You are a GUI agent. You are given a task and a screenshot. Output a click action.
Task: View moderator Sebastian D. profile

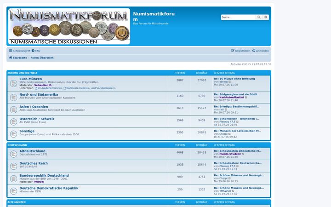[43, 85]
